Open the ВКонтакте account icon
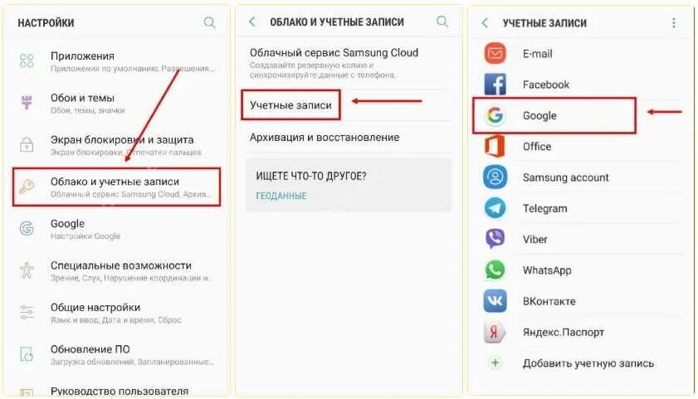Image resolution: width=698 pixels, height=399 pixels. (x=495, y=300)
